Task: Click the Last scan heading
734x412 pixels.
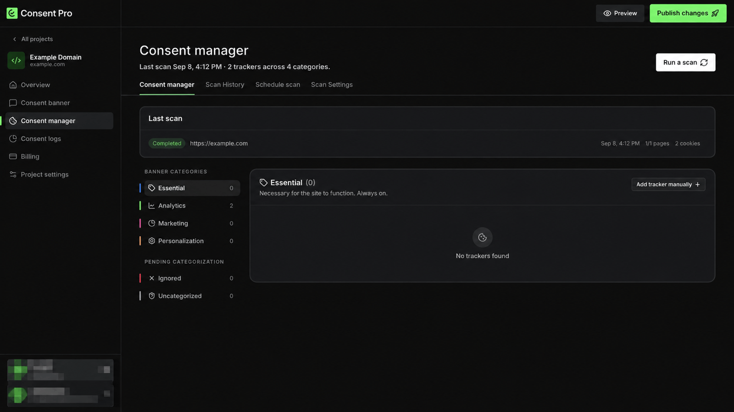Action: 165,119
